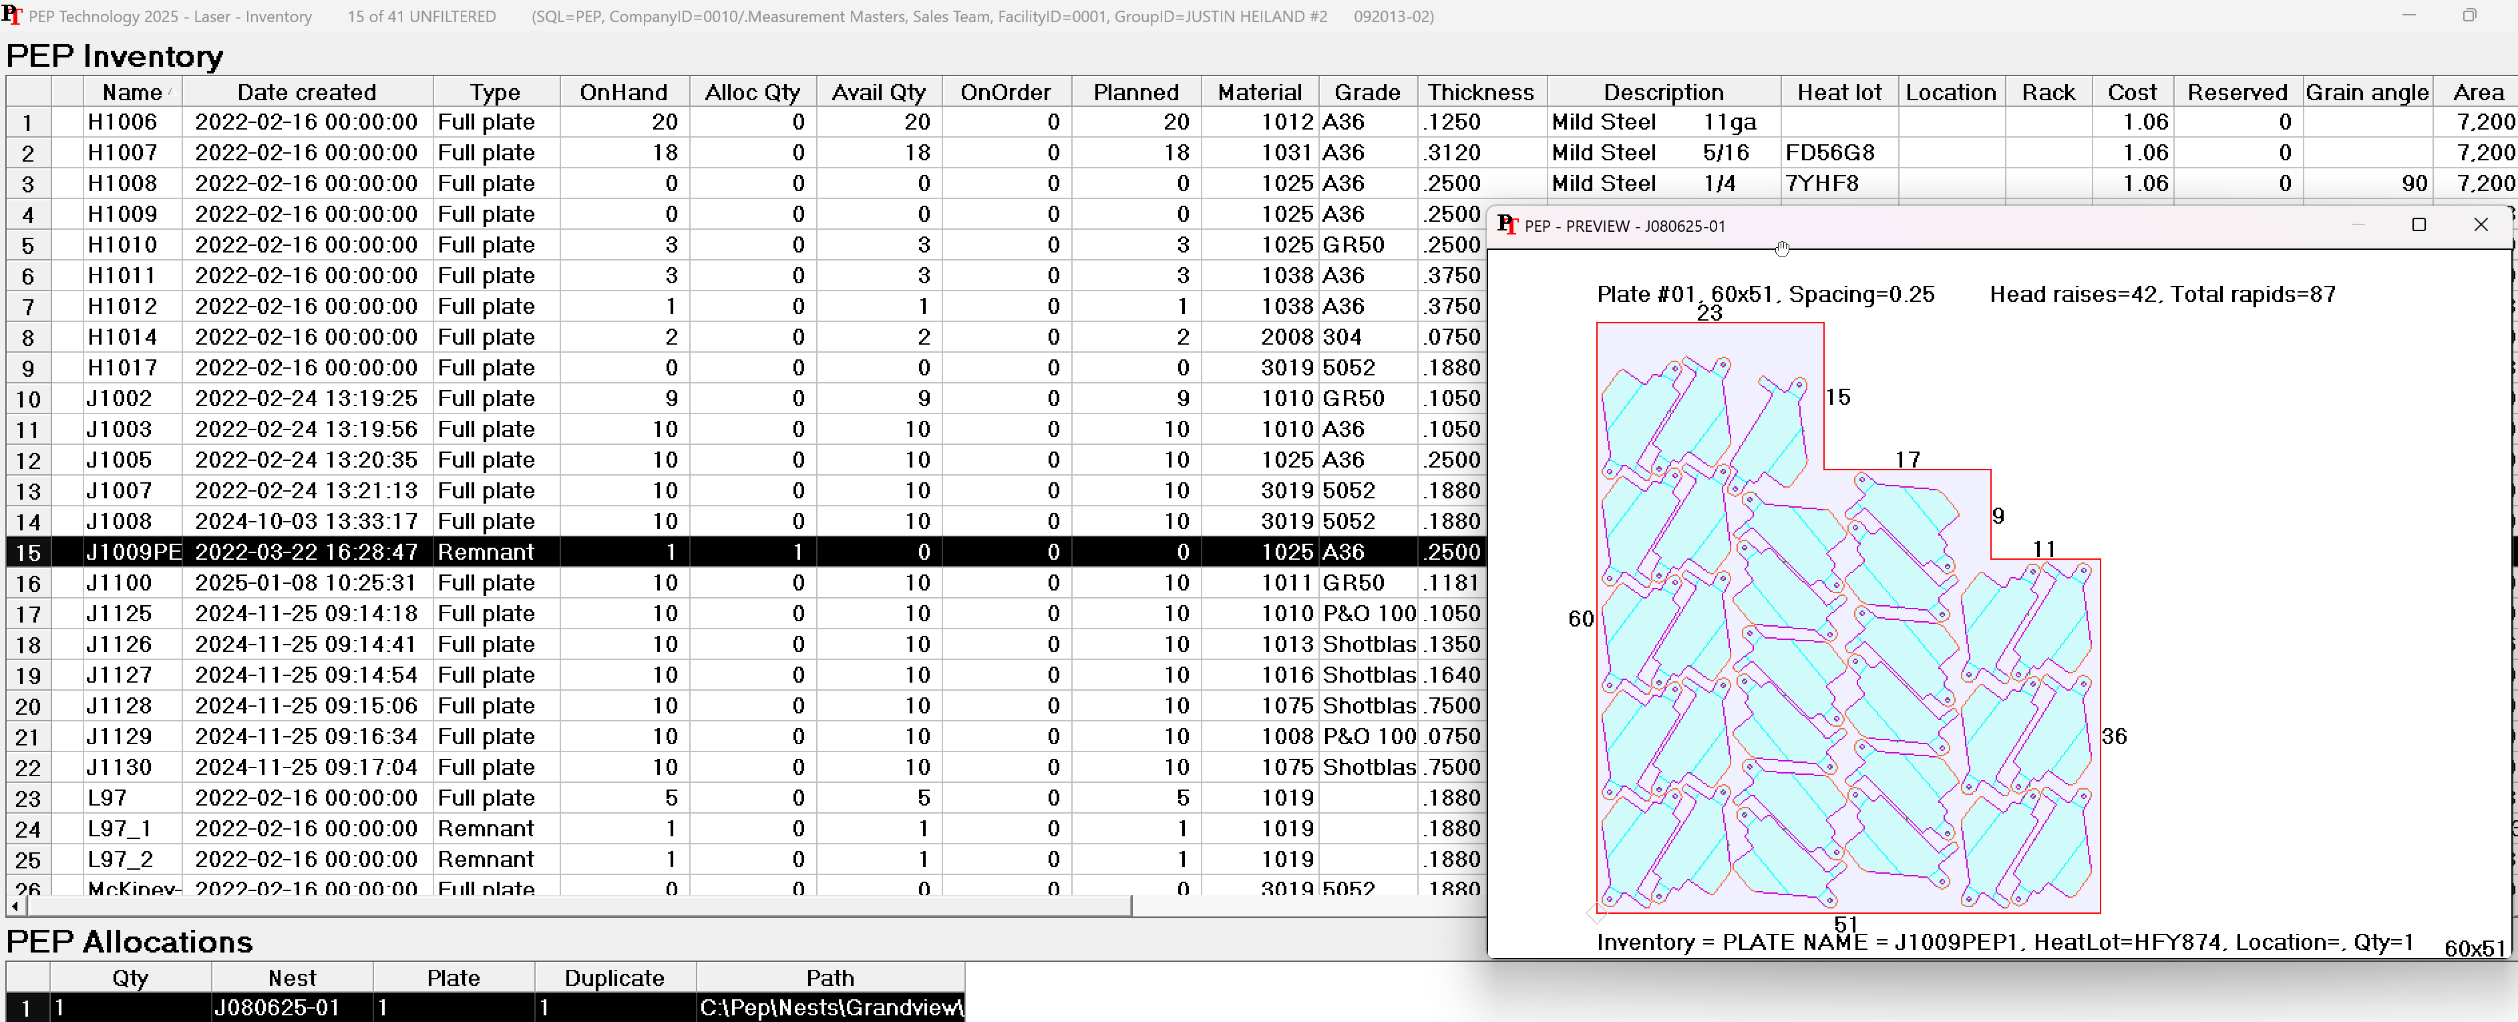Select the L97_2 remnant name cell
The width and height of the screenshot is (2518, 1022).
(132, 858)
